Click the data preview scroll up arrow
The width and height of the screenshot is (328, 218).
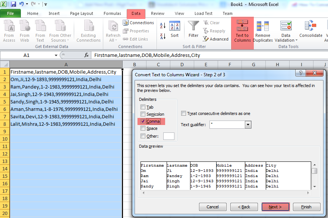[315, 165]
